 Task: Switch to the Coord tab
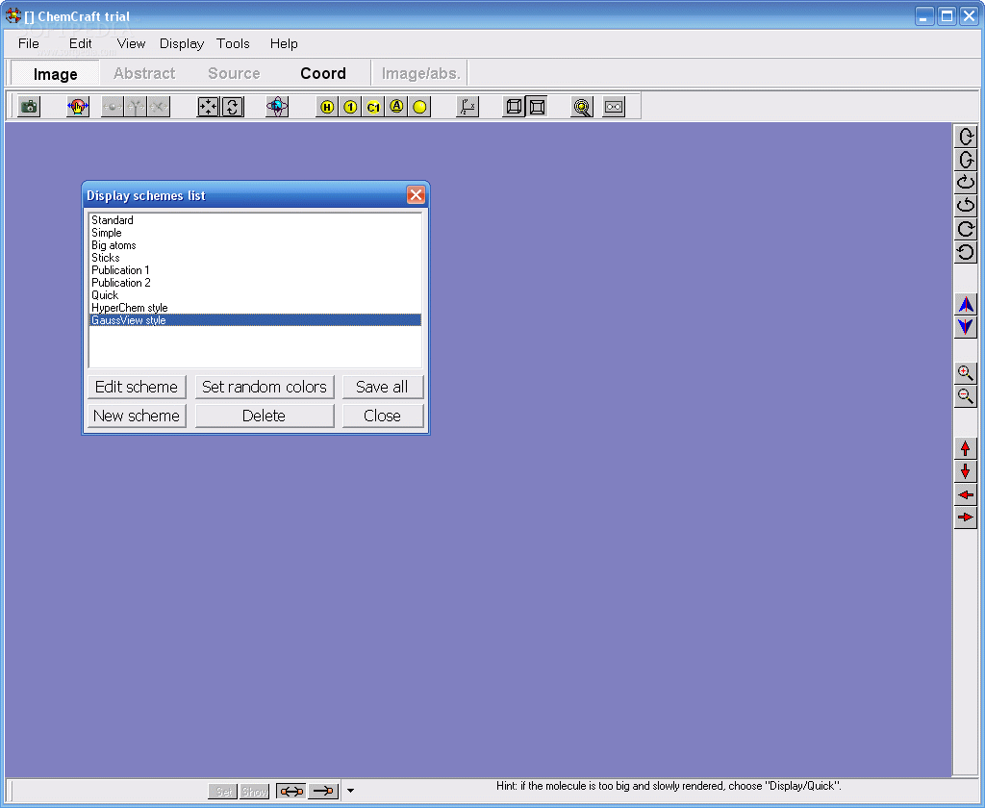coord(323,73)
